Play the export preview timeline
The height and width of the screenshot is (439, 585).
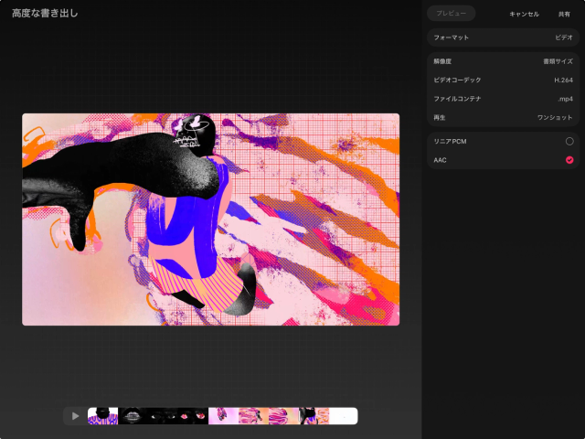click(x=75, y=416)
